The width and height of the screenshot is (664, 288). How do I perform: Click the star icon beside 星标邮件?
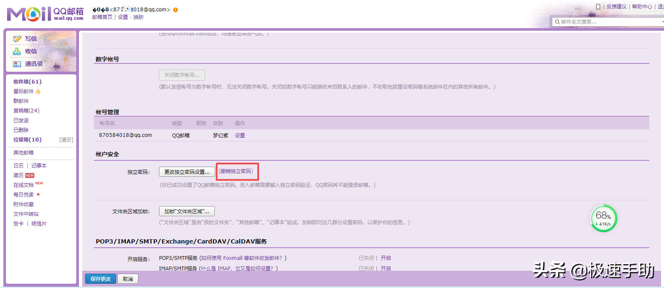[x=38, y=92]
